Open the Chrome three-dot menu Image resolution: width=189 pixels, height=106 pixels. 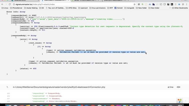187,4
